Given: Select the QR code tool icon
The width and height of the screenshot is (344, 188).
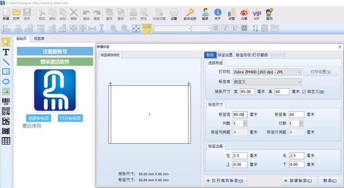Looking at the screenshot, I should [x=6, y=111].
